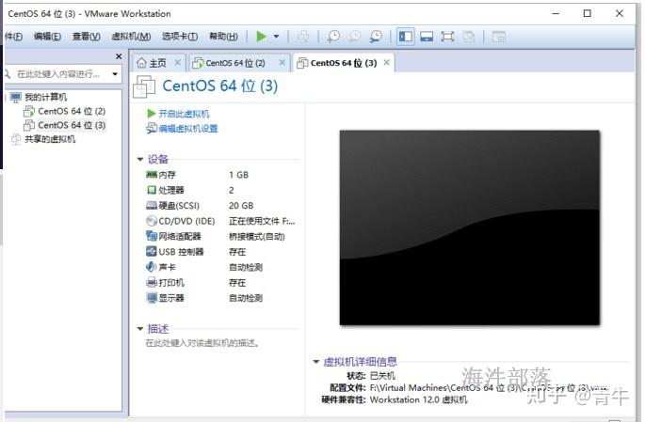Image resolution: width=645 pixels, height=422 pixels.
Task: Take a snapshot using the clock-plus icon
Action: pyautogui.click(x=333, y=37)
